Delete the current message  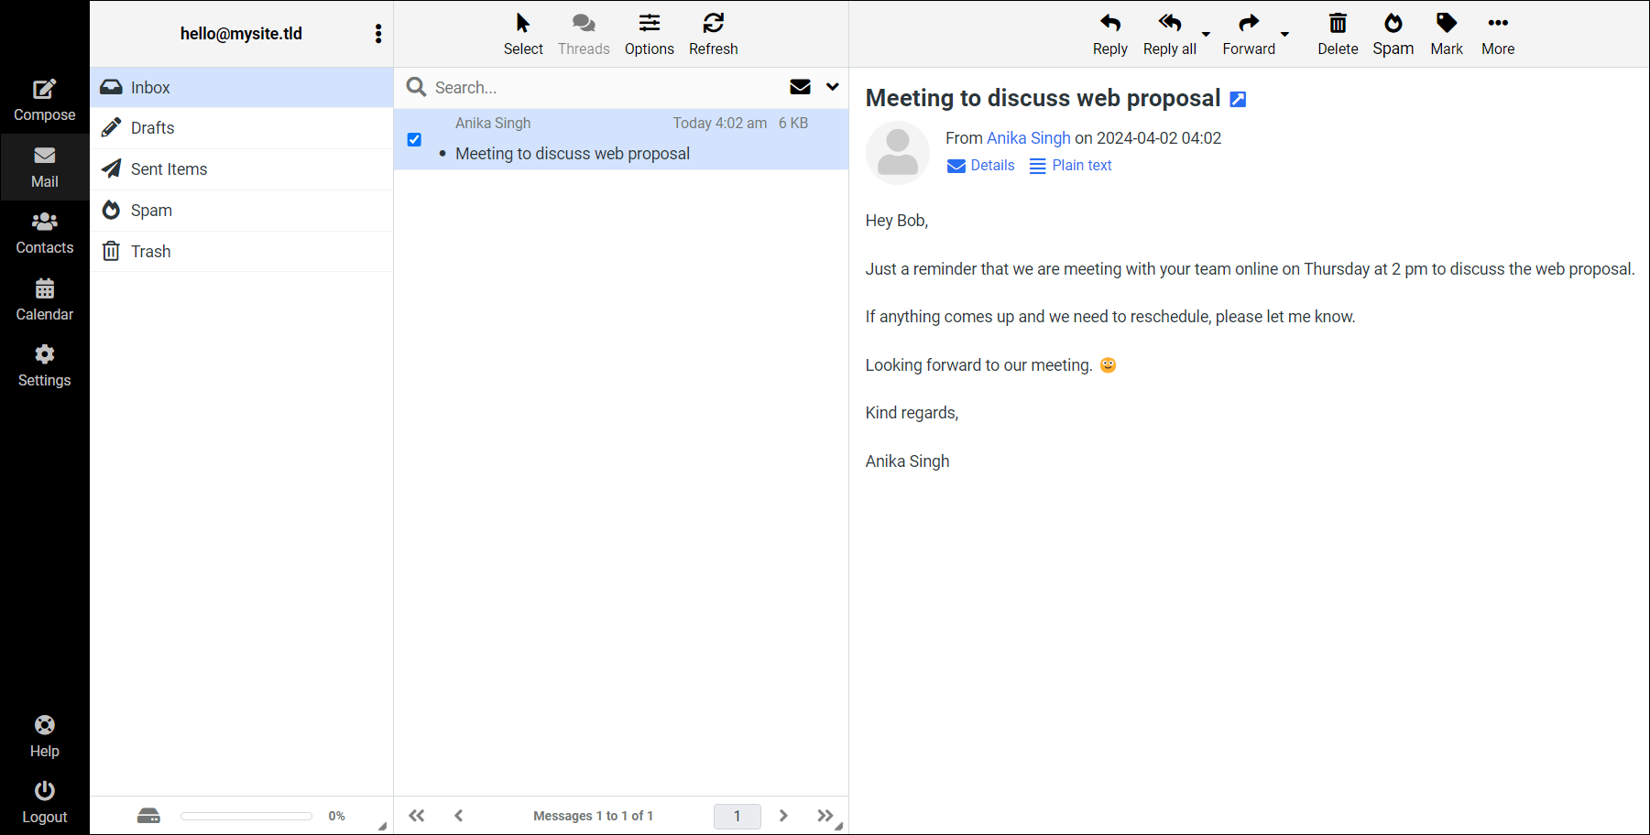click(1338, 33)
